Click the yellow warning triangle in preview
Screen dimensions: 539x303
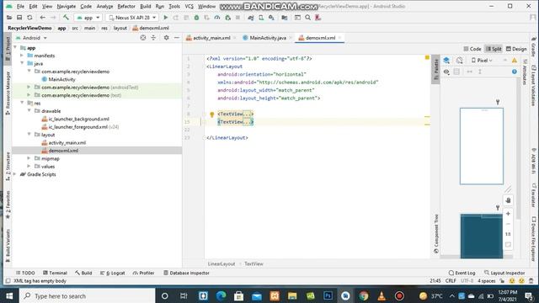515,61
